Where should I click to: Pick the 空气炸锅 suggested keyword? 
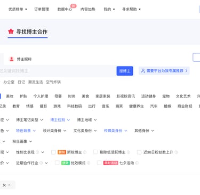(53, 82)
